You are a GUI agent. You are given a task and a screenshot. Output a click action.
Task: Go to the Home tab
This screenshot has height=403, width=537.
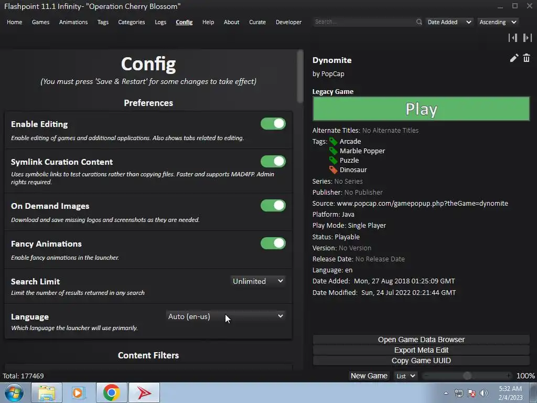14,22
